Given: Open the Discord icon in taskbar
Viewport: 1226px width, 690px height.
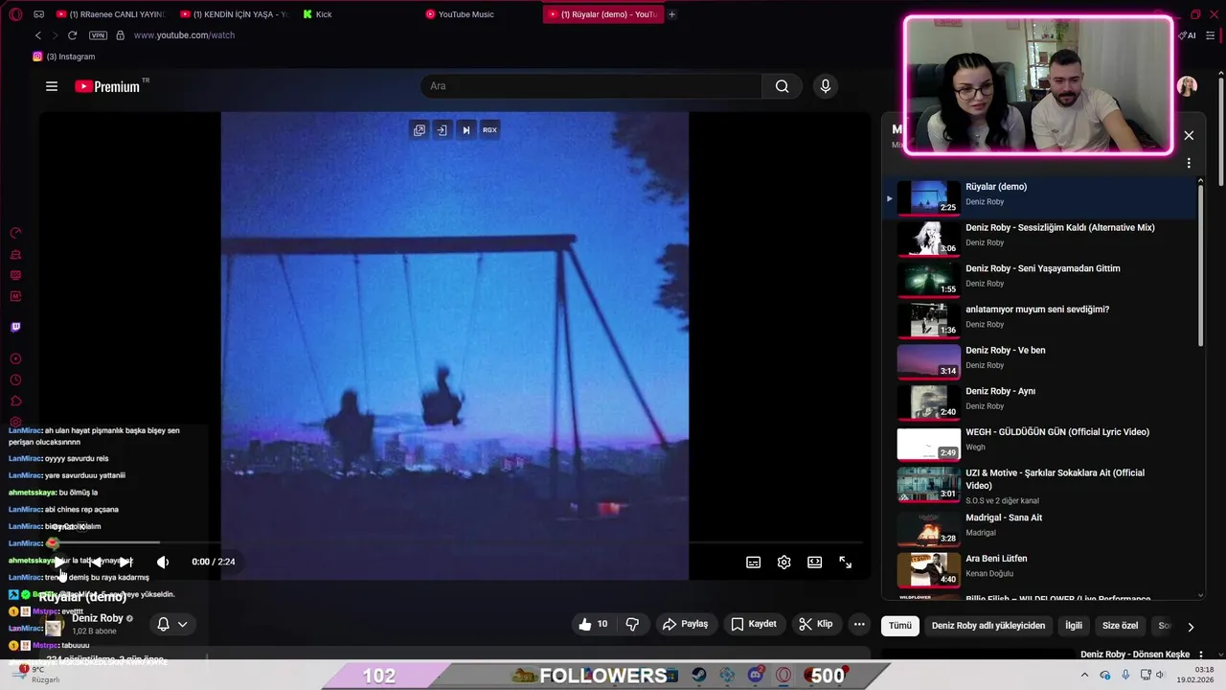Looking at the screenshot, I should click(756, 675).
